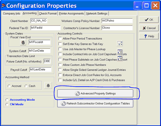Screen dimensions: 161x126
Task: Select the Accounting tab
Action: point(29,13)
